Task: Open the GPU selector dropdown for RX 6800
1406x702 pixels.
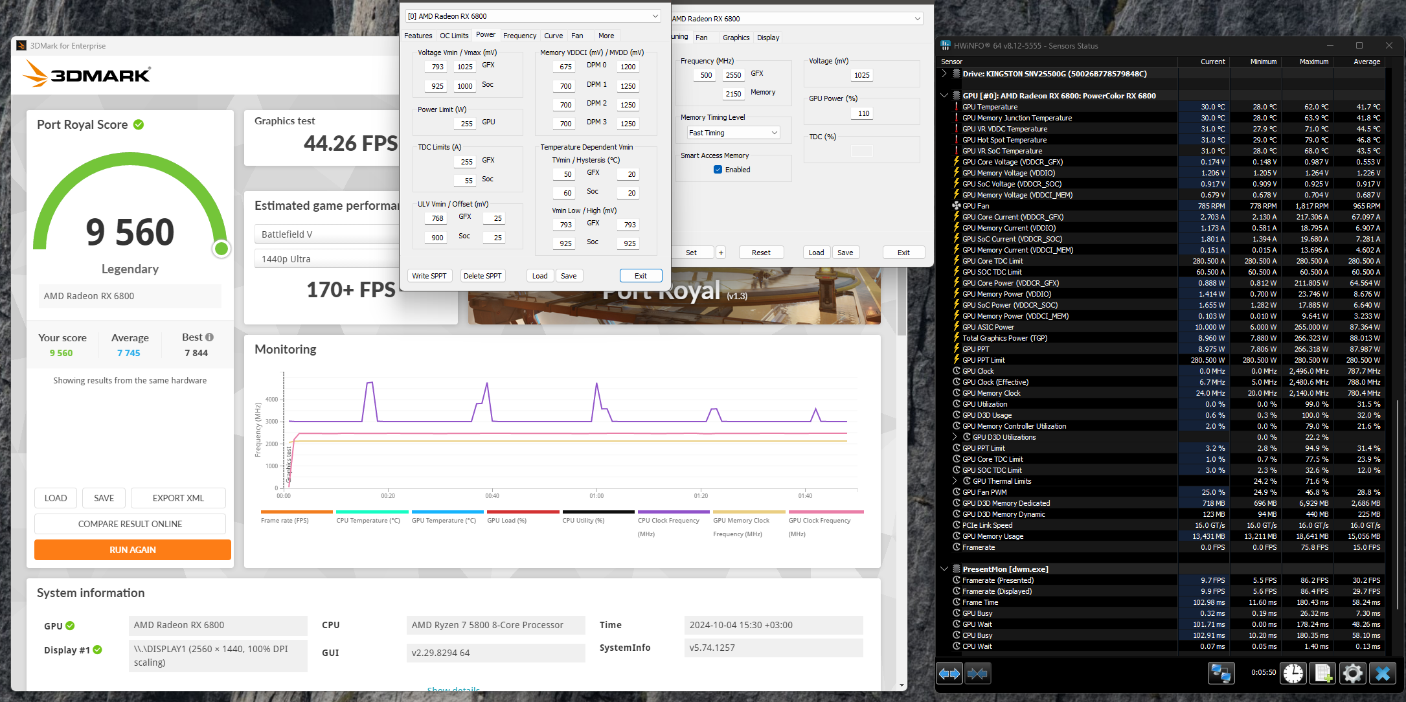Action: 655,16
